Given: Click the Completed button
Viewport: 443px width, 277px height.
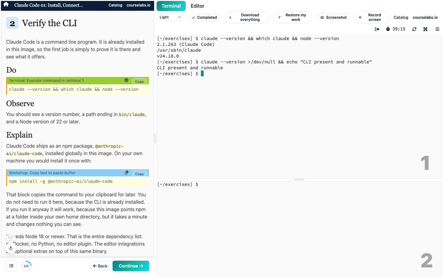Looking at the screenshot, I should pos(204,18).
